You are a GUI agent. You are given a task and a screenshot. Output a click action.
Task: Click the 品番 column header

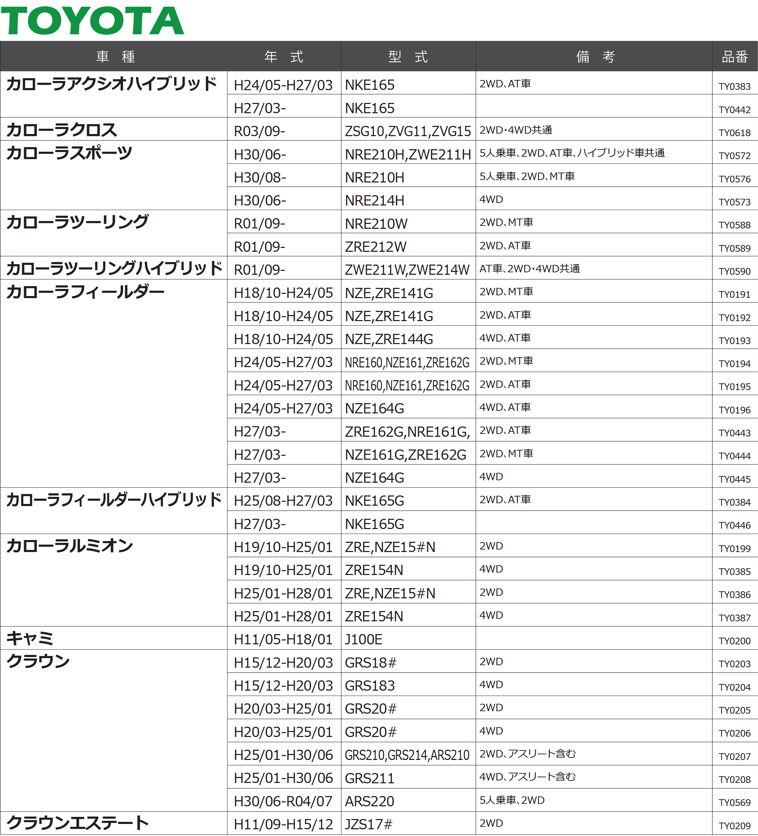pyautogui.click(x=734, y=56)
